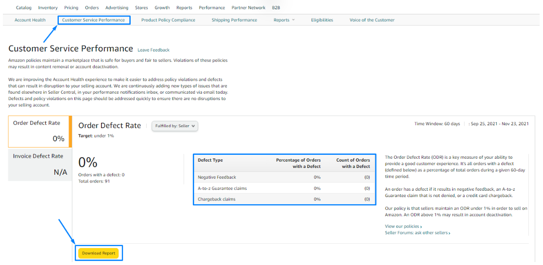Select the Customer Service Performance tab
The image size is (543, 265).
pyautogui.click(x=94, y=20)
